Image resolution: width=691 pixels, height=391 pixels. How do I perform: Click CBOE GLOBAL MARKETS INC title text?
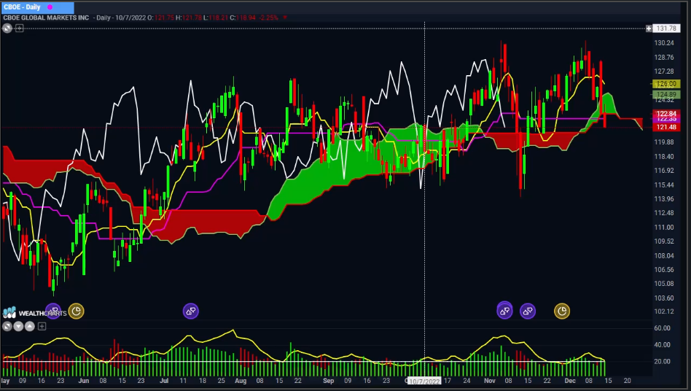point(46,18)
